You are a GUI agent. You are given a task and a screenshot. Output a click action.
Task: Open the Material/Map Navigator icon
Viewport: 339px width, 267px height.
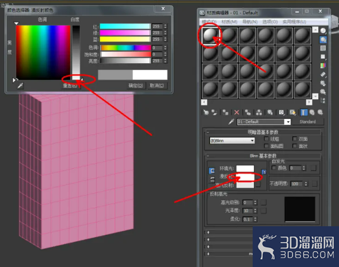click(x=323, y=100)
